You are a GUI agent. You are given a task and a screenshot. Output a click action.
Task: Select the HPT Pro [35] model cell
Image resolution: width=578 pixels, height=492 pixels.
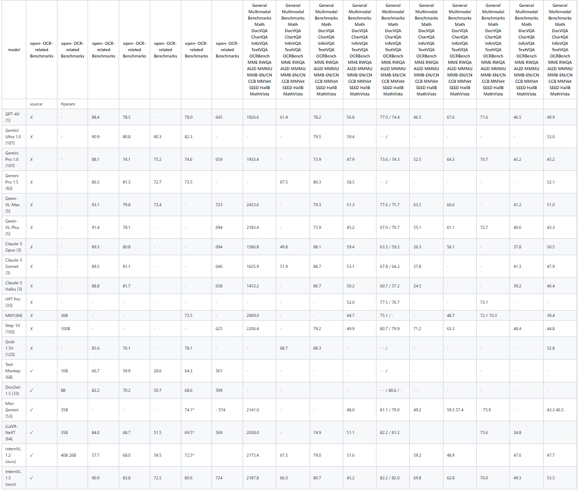point(14,302)
